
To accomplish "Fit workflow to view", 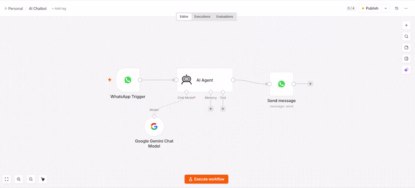I will click(7, 179).
